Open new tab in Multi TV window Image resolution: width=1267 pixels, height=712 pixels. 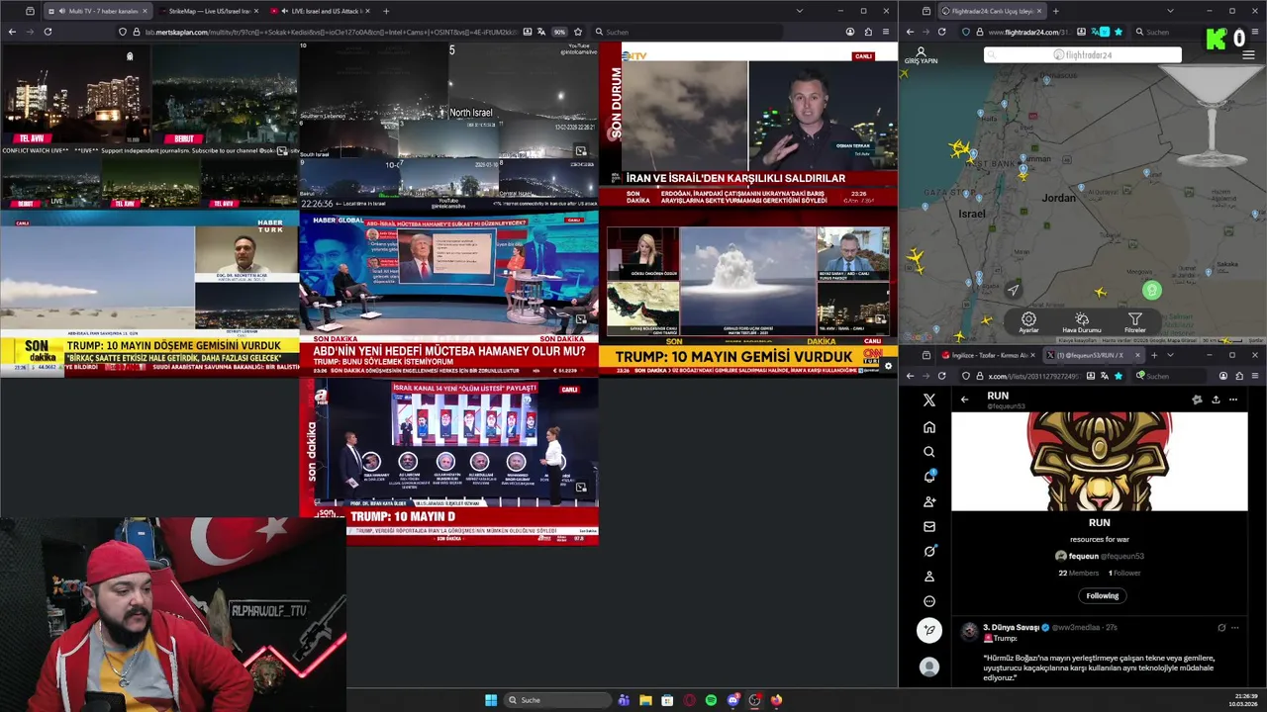click(x=386, y=11)
